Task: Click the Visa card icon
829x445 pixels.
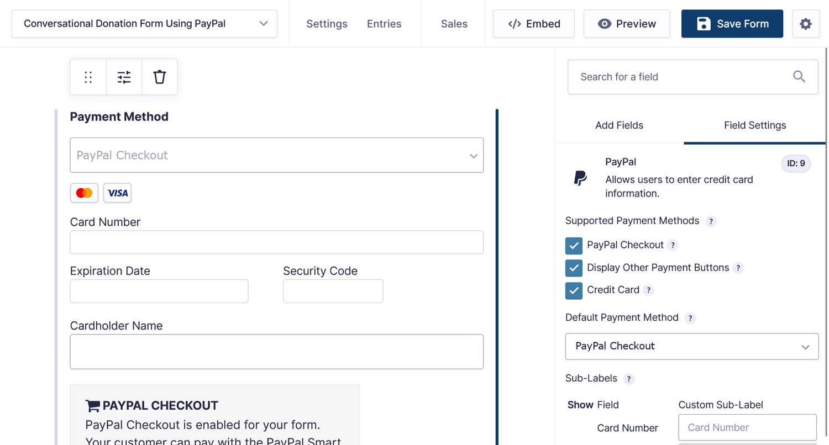Action: [118, 193]
